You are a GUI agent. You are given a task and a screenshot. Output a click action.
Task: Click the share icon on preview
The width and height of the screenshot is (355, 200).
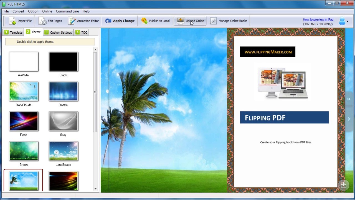click(344, 185)
